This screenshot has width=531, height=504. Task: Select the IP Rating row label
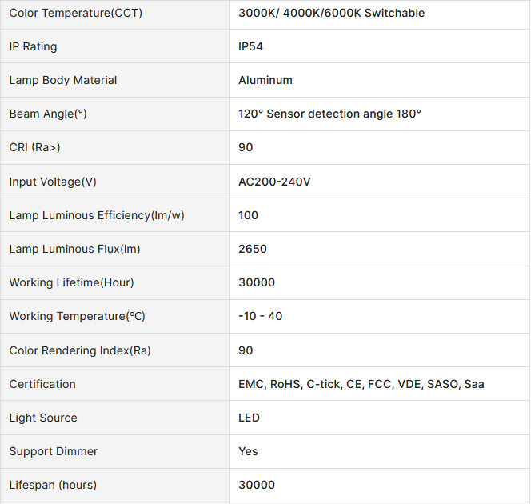(34, 46)
